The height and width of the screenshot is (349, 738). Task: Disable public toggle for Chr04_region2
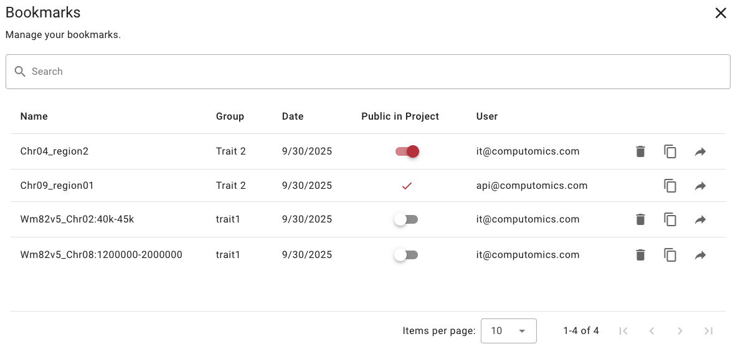407,151
